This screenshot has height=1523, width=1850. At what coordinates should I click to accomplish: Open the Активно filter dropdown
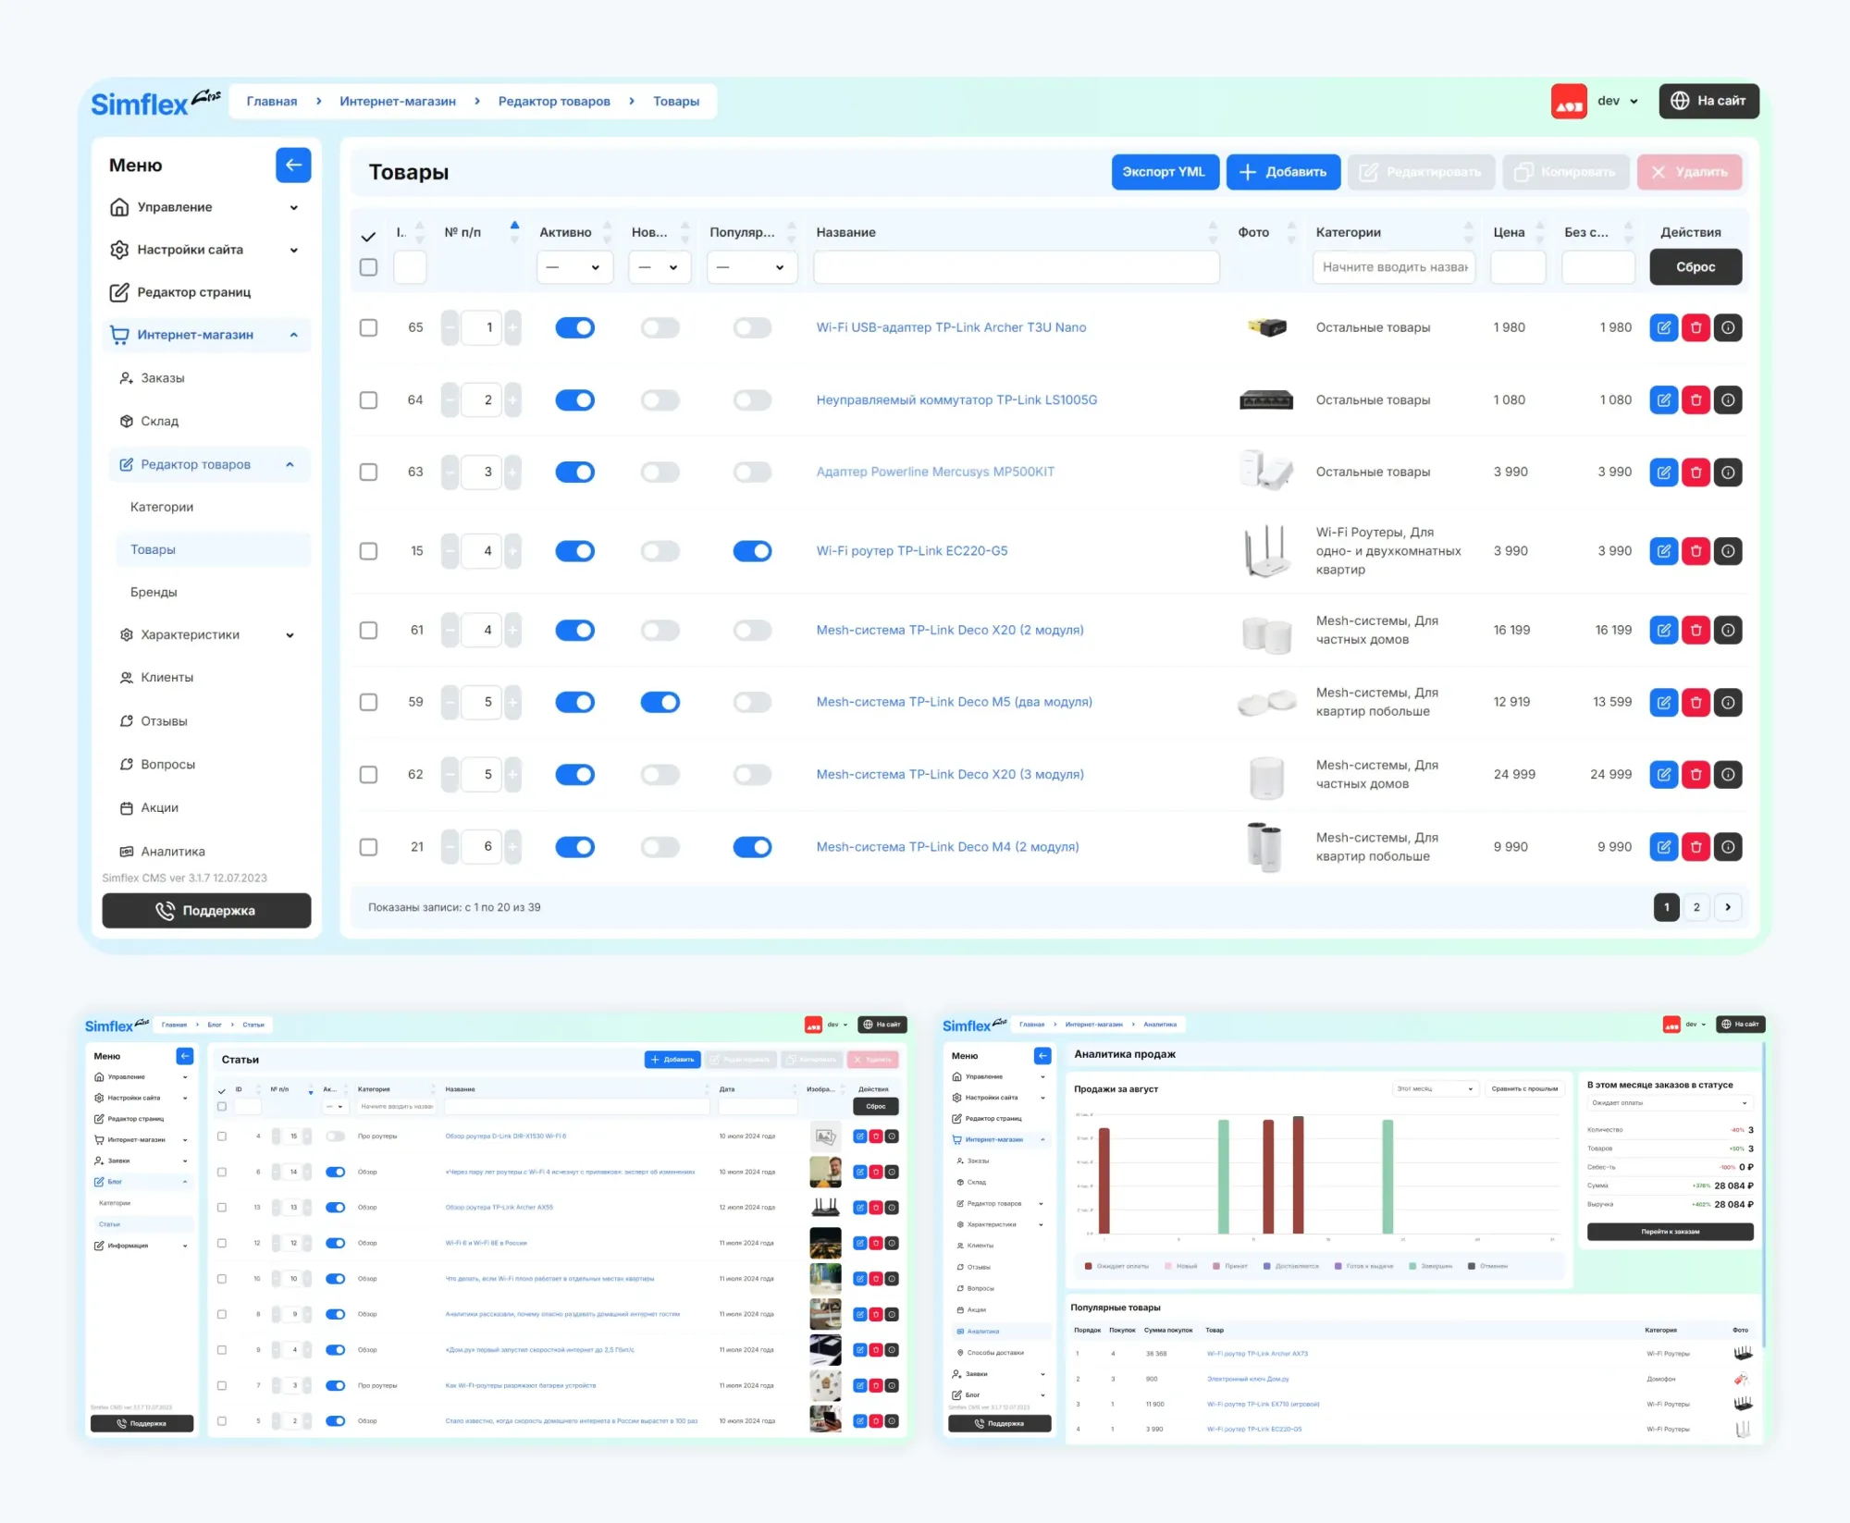click(x=574, y=267)
